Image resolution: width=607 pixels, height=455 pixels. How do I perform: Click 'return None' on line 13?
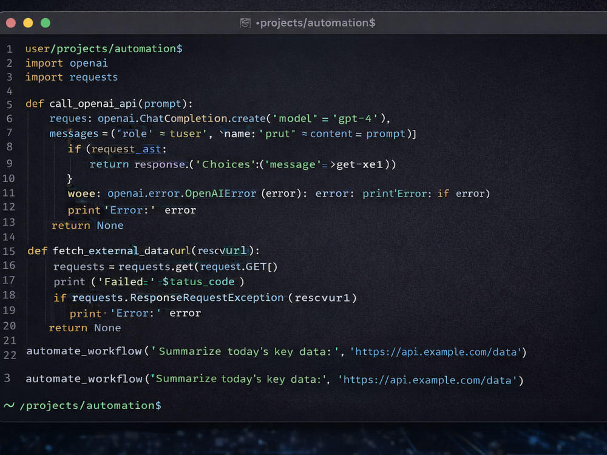pyautogui.click(x=87, y=226)
